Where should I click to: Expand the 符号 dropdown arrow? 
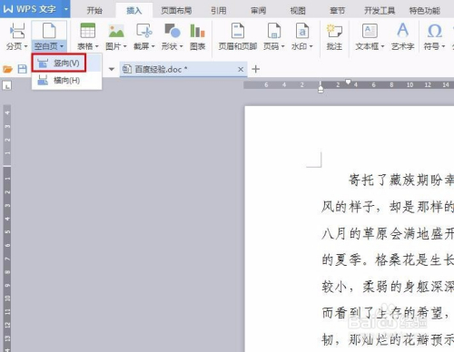(x=443, y=46)
